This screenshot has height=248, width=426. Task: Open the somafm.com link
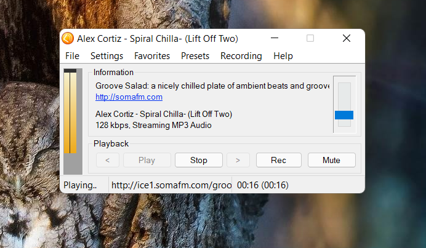pyautogui.click(x=129, y=97)
